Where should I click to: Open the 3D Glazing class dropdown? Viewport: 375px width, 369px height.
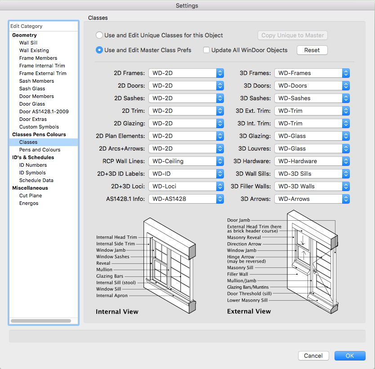(312, 136)
